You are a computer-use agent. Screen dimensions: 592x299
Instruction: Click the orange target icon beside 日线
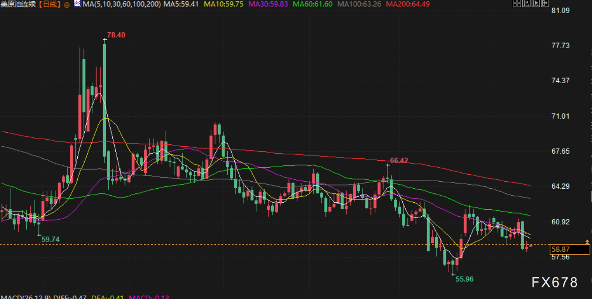pyautogui.click(x=66, y=4)
